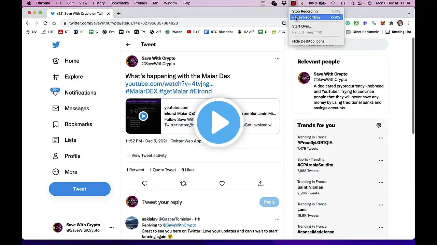Open the main tweet's three-dot menu
437x245 pixels.
pyautogui.click(x=277, y=58)
